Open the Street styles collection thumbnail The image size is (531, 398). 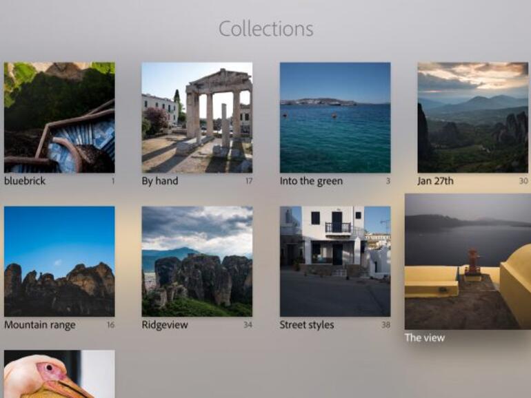pyautogui.click(x=335, y=262)
